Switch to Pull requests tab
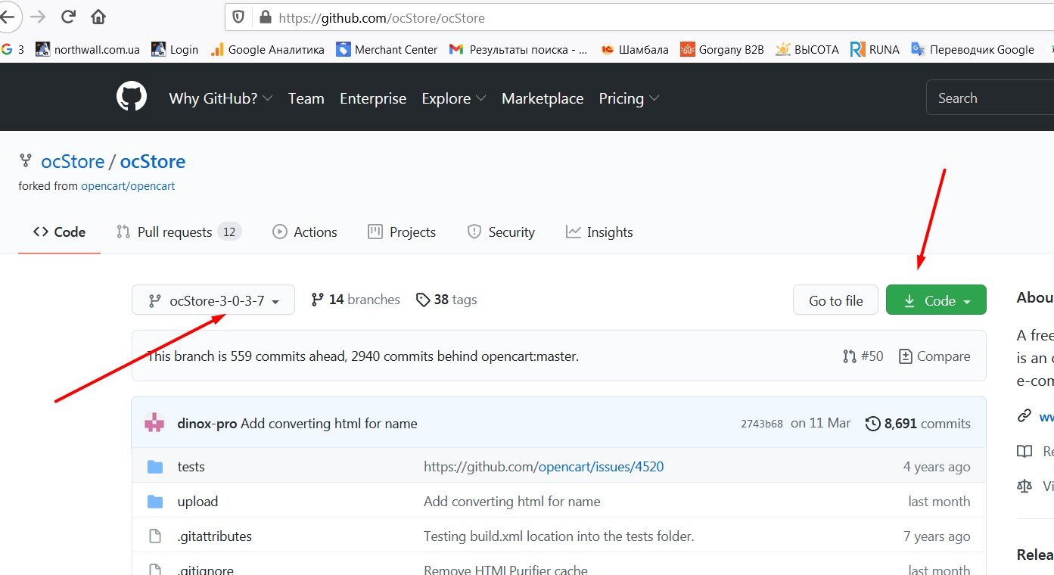The height and width of the screenshot is (575, 1054). tap(179, 232)
